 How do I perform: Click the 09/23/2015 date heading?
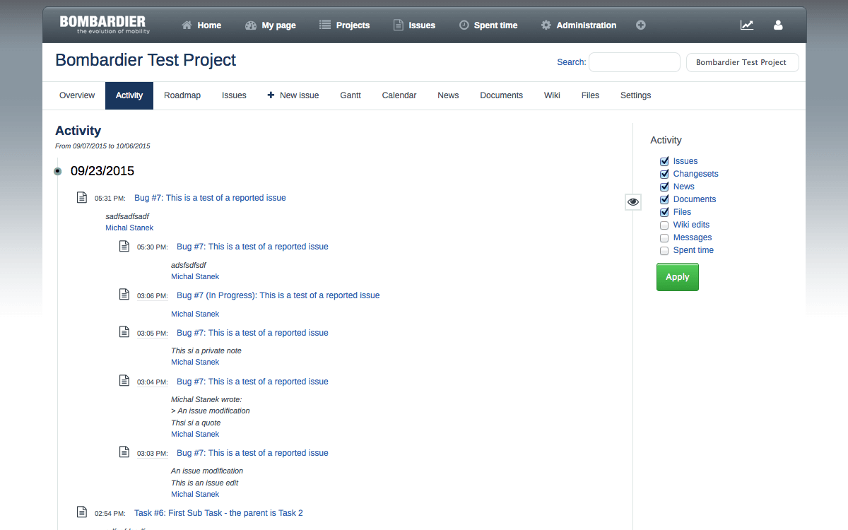click(102, 171)
